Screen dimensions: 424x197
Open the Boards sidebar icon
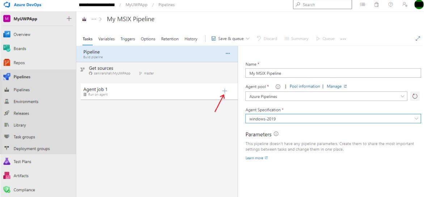click(x=7, y=49)
